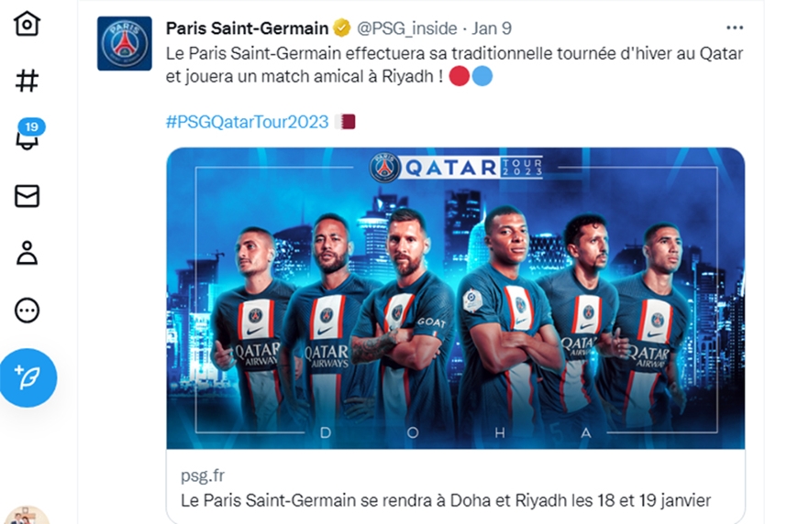Open the Jan 9 tweet timestamp
The width and height of the screenshot is (798, 524).
tap(491, 28)
